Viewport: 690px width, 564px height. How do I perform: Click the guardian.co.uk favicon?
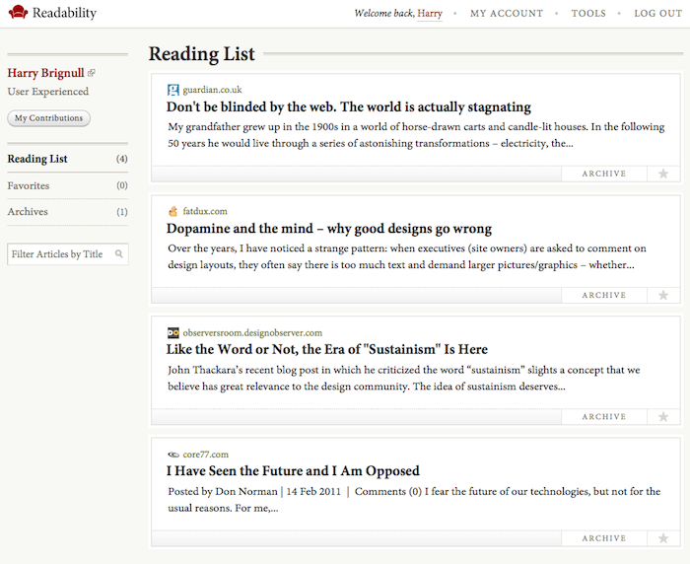click(173, 90)
